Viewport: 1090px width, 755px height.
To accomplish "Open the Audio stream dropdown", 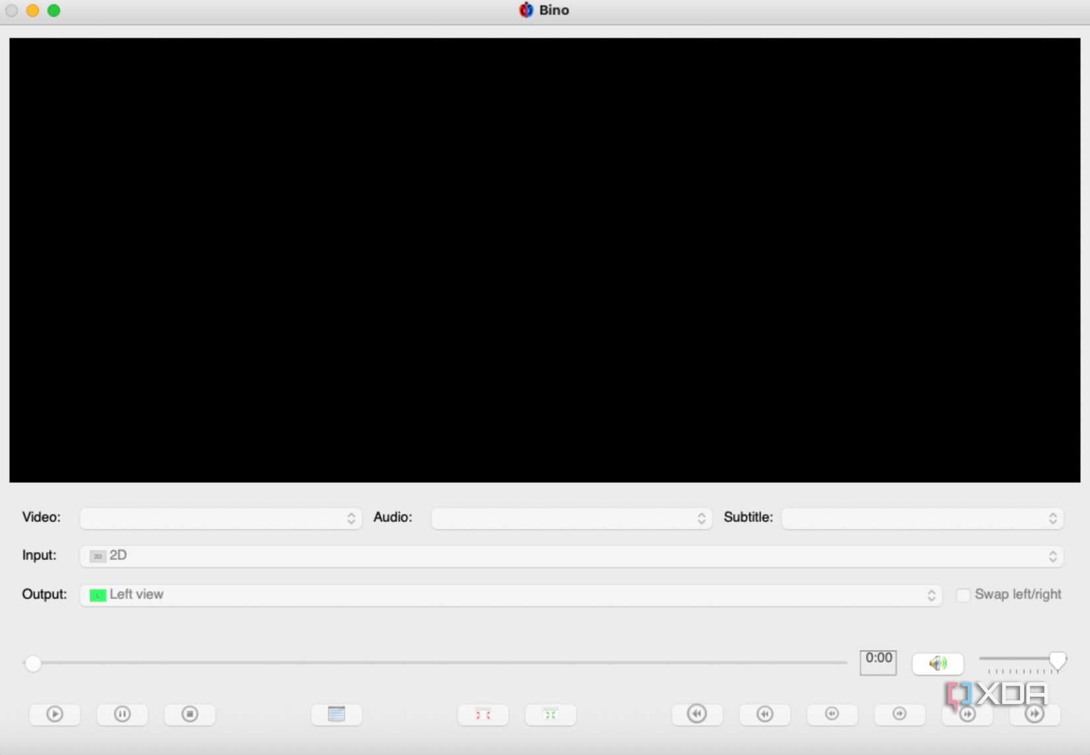I will [571, 518].
